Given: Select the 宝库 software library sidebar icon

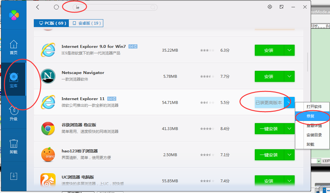Looking at the screenshot, I should pos(14,80).
